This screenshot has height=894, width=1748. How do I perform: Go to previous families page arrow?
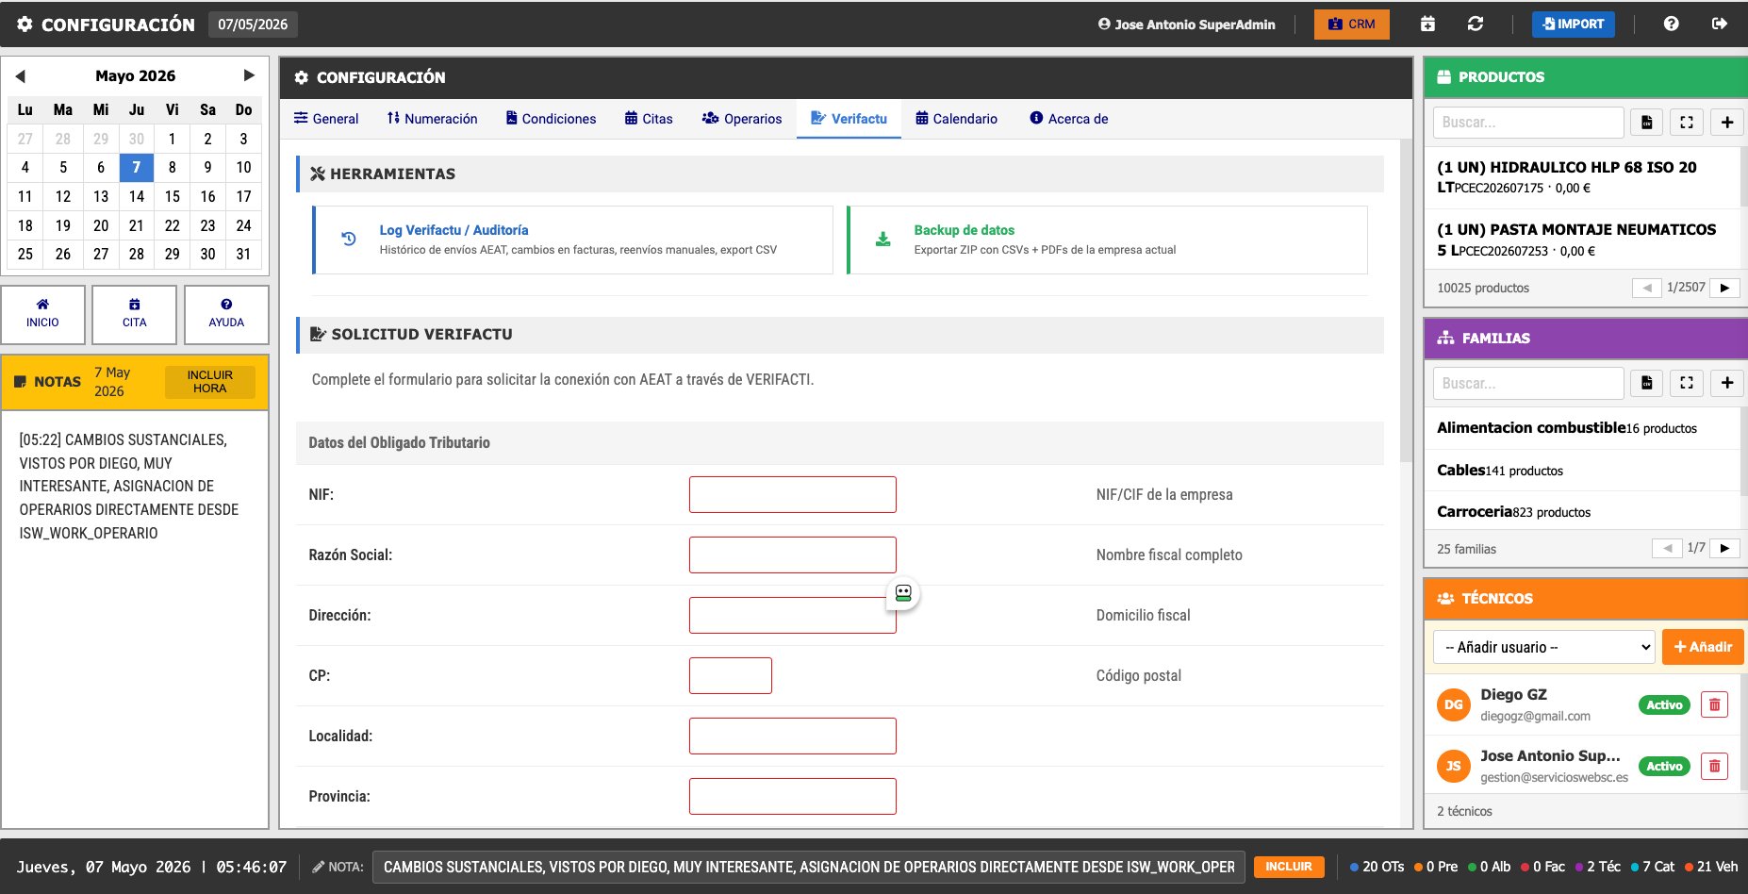(x=1667, y=548)
